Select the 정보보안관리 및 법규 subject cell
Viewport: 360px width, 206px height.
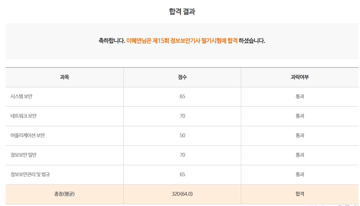64,175
